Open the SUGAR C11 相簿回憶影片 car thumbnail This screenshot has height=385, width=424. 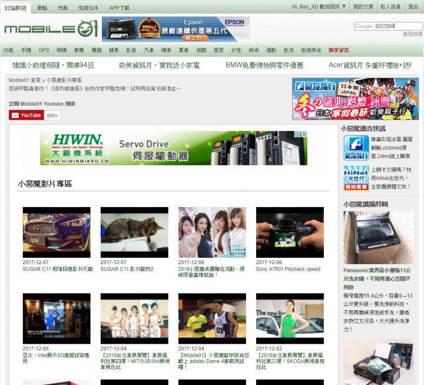click(57, 232)
